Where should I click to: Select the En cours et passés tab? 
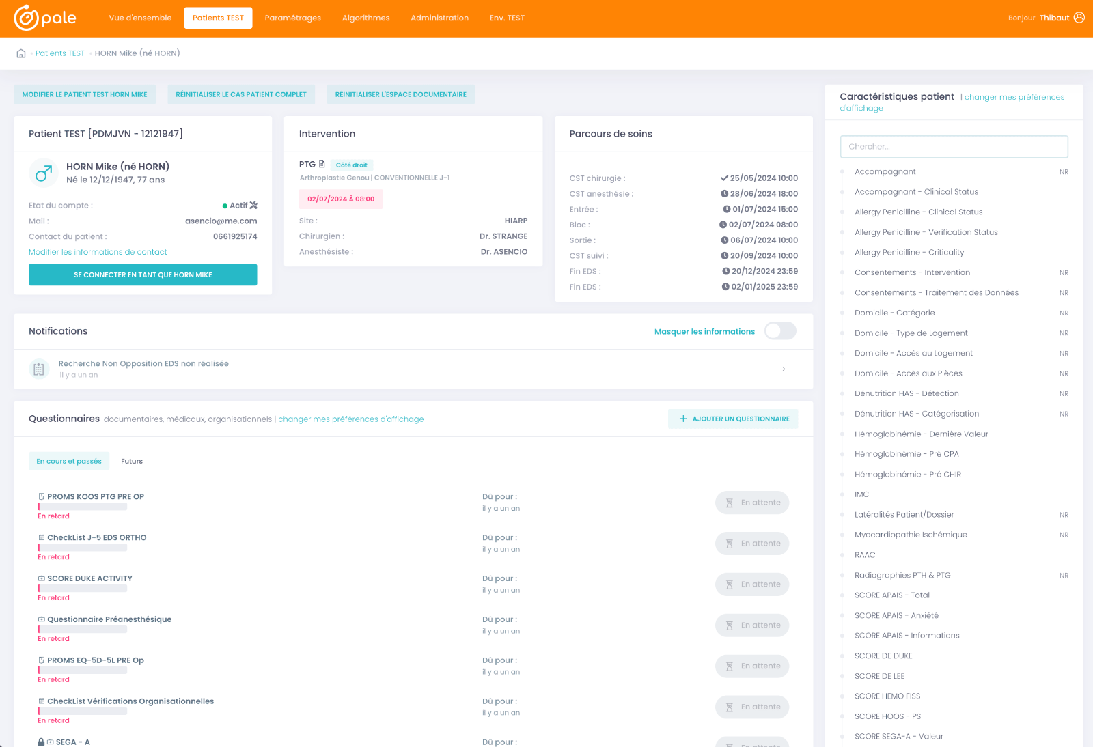[x=69, y=462]
